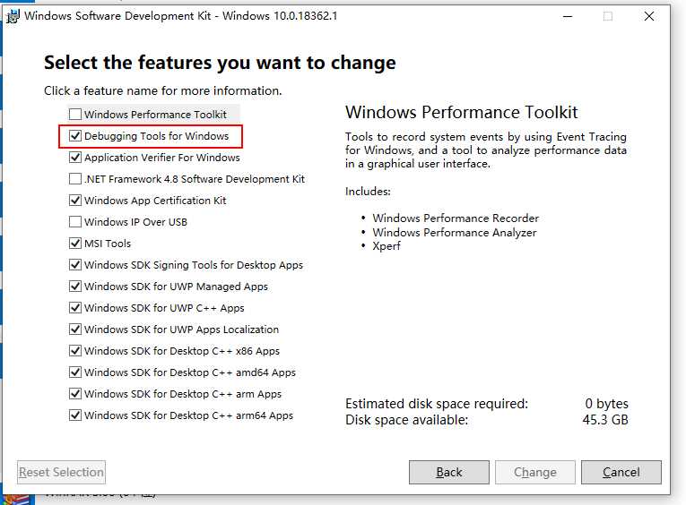Toggle Windows SDK for Desktop C++ arm Apps
Image resolution: width=686 pixels, height=505 pixels.
[x=75, y=394]
